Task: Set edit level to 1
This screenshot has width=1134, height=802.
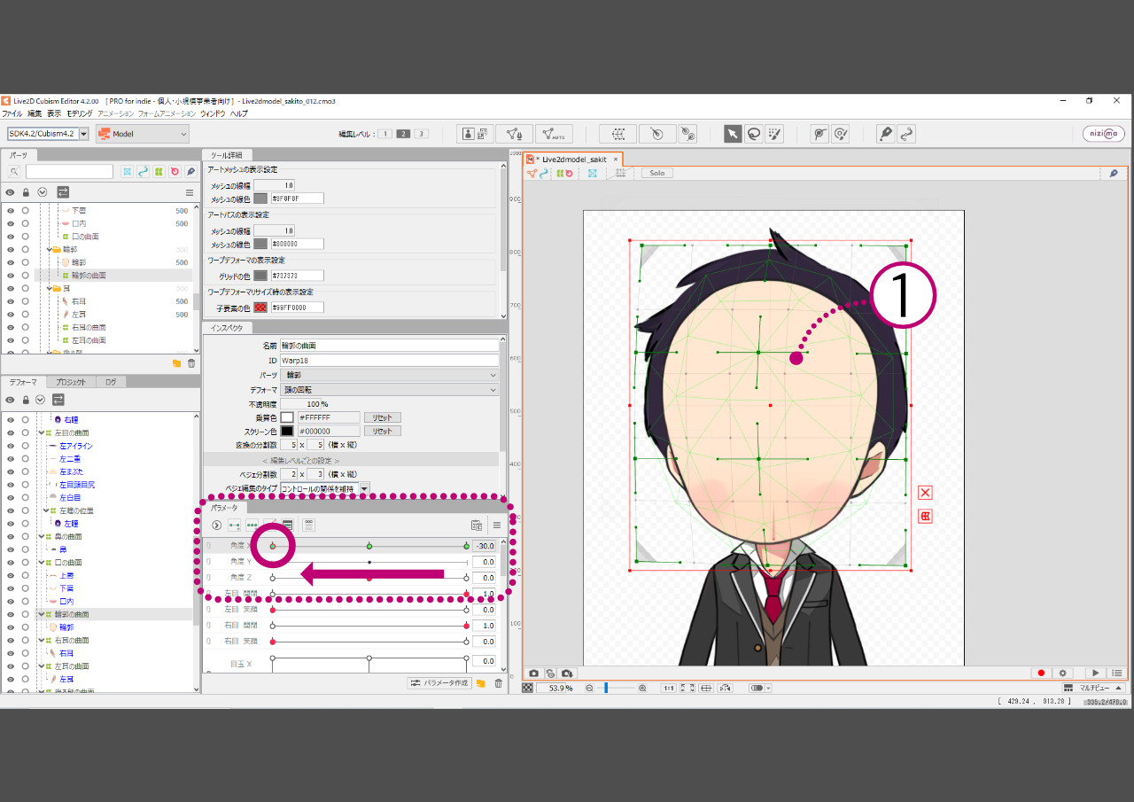Action: click(386, 134)
